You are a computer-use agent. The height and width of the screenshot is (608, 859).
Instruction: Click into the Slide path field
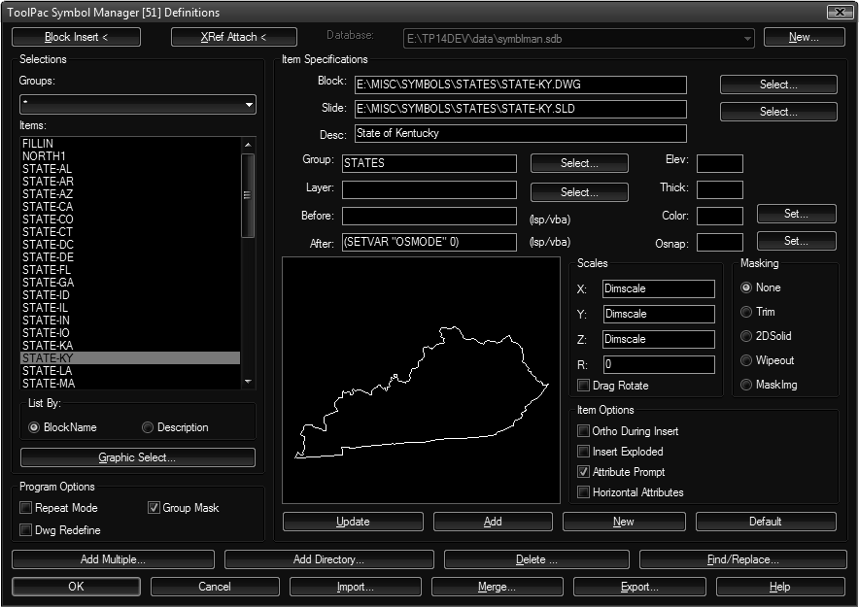pos(521,109)
